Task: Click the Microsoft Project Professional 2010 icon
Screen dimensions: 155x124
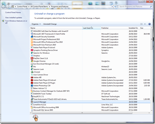Action: (x=32, y=39)
